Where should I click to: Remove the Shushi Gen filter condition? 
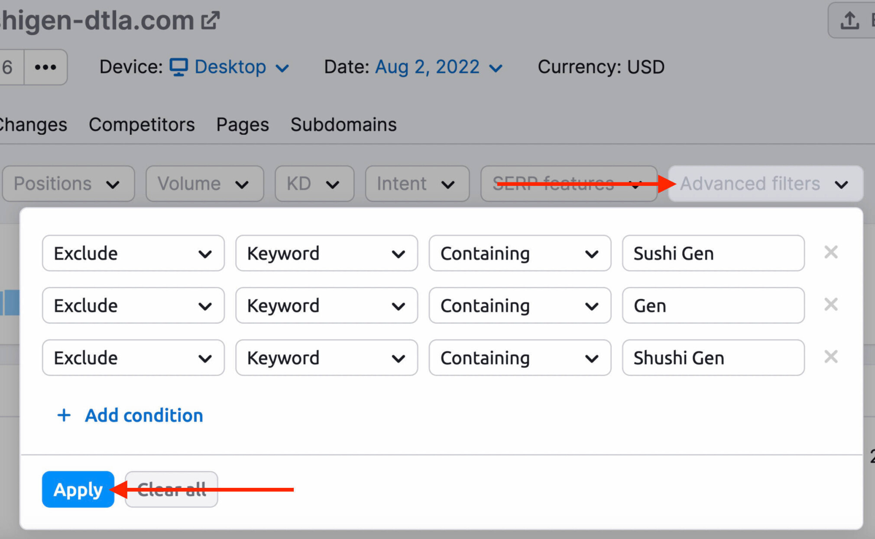coord(831,357)
